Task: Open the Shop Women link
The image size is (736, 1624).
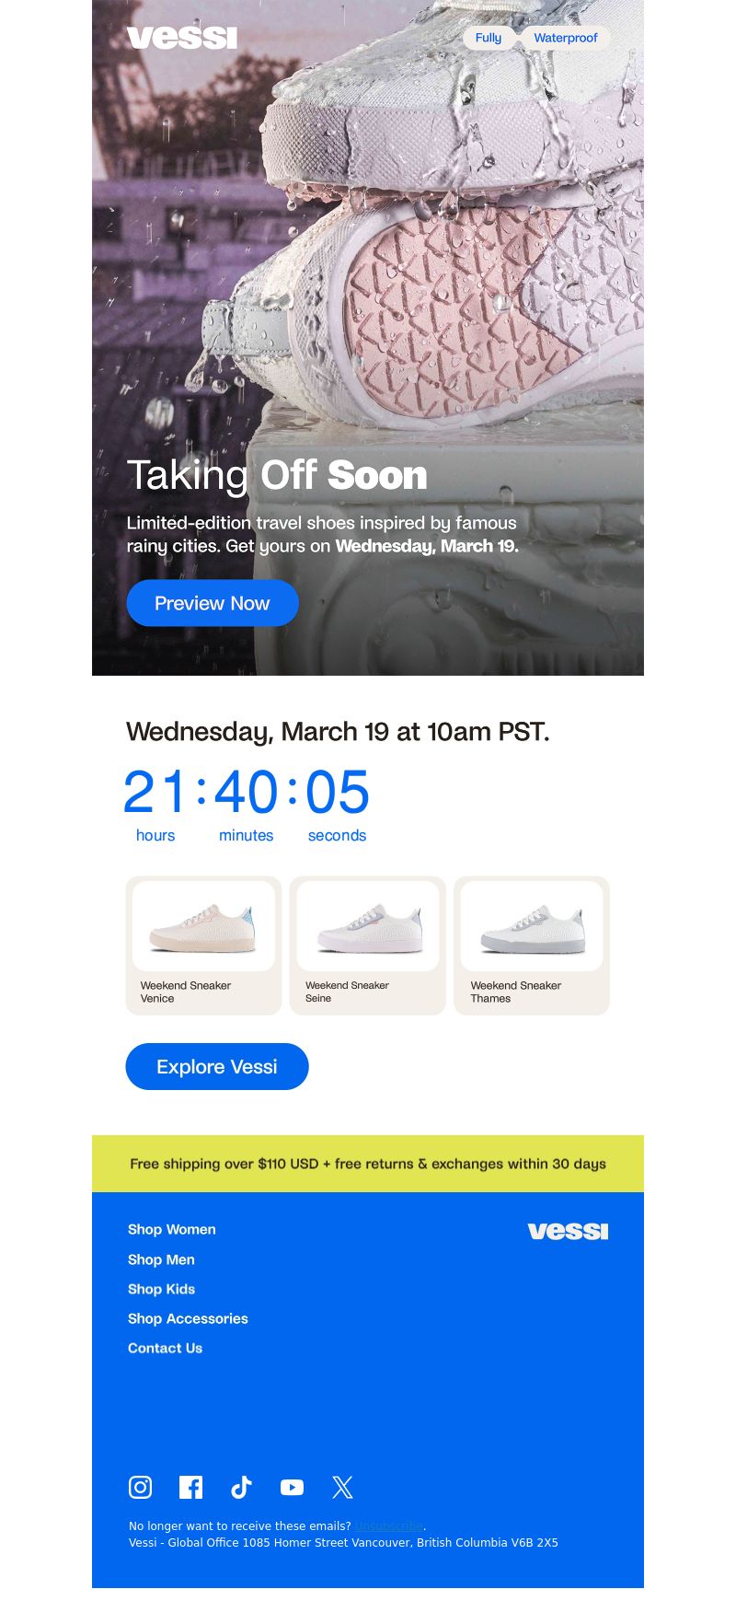Action: pyautogui.click(x=172, y=1229)
